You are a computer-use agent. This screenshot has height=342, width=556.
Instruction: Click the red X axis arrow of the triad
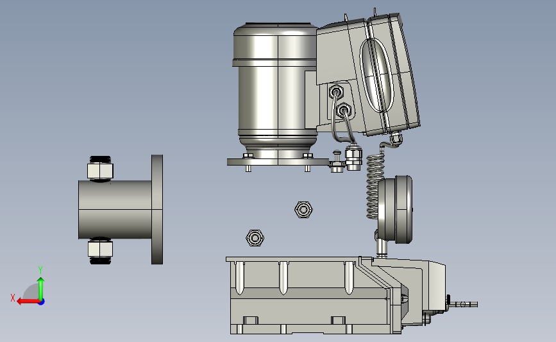click(x=28, y=302)
